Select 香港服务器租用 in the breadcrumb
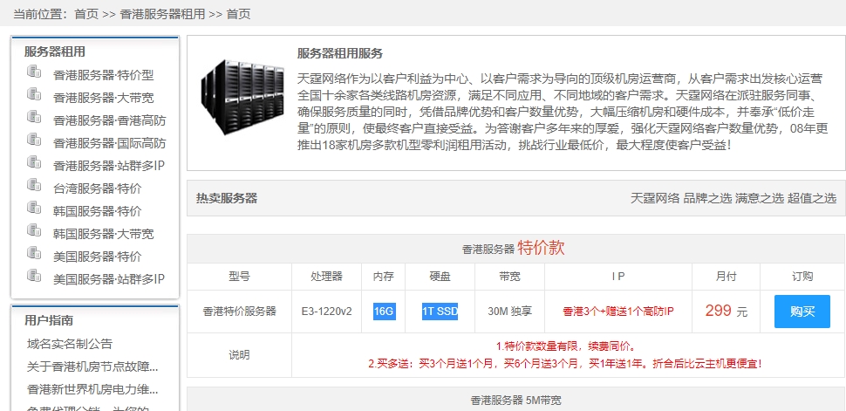Screen dimensions: 846x411 click(162, 14)
